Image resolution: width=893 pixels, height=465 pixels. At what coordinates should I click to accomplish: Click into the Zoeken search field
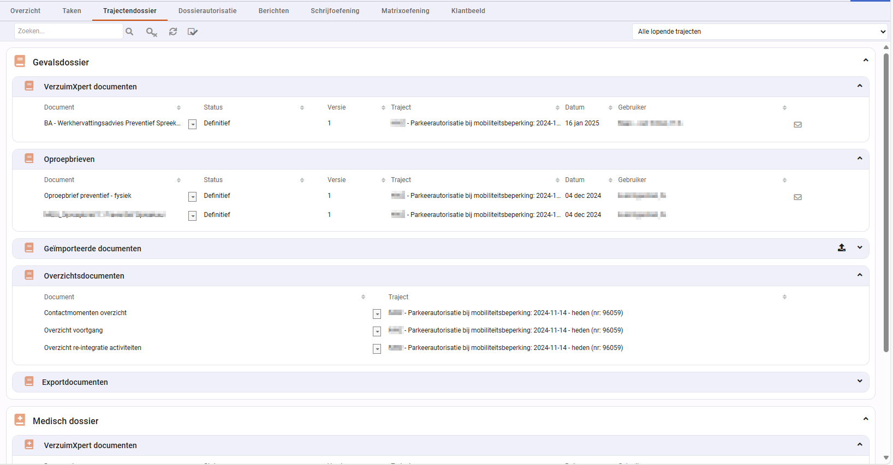point(69,31)
